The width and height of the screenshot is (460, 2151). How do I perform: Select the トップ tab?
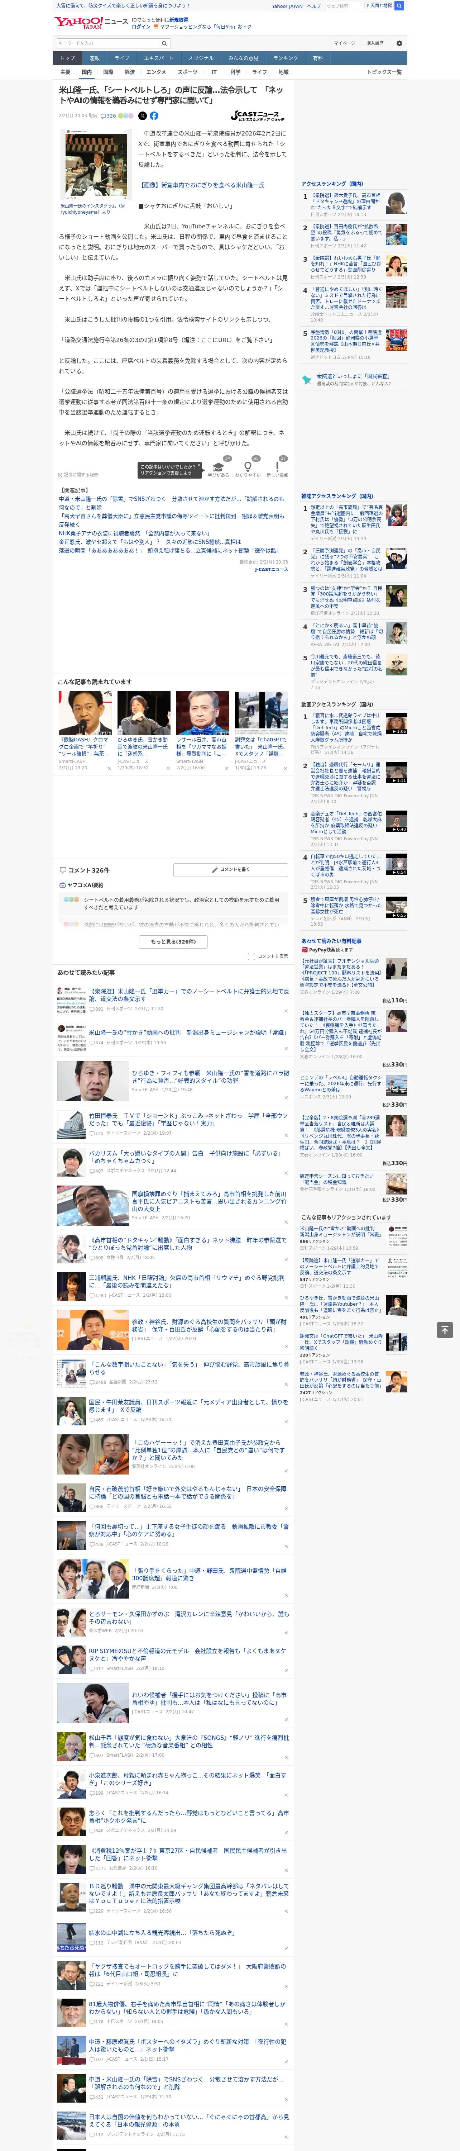point(68,58)
